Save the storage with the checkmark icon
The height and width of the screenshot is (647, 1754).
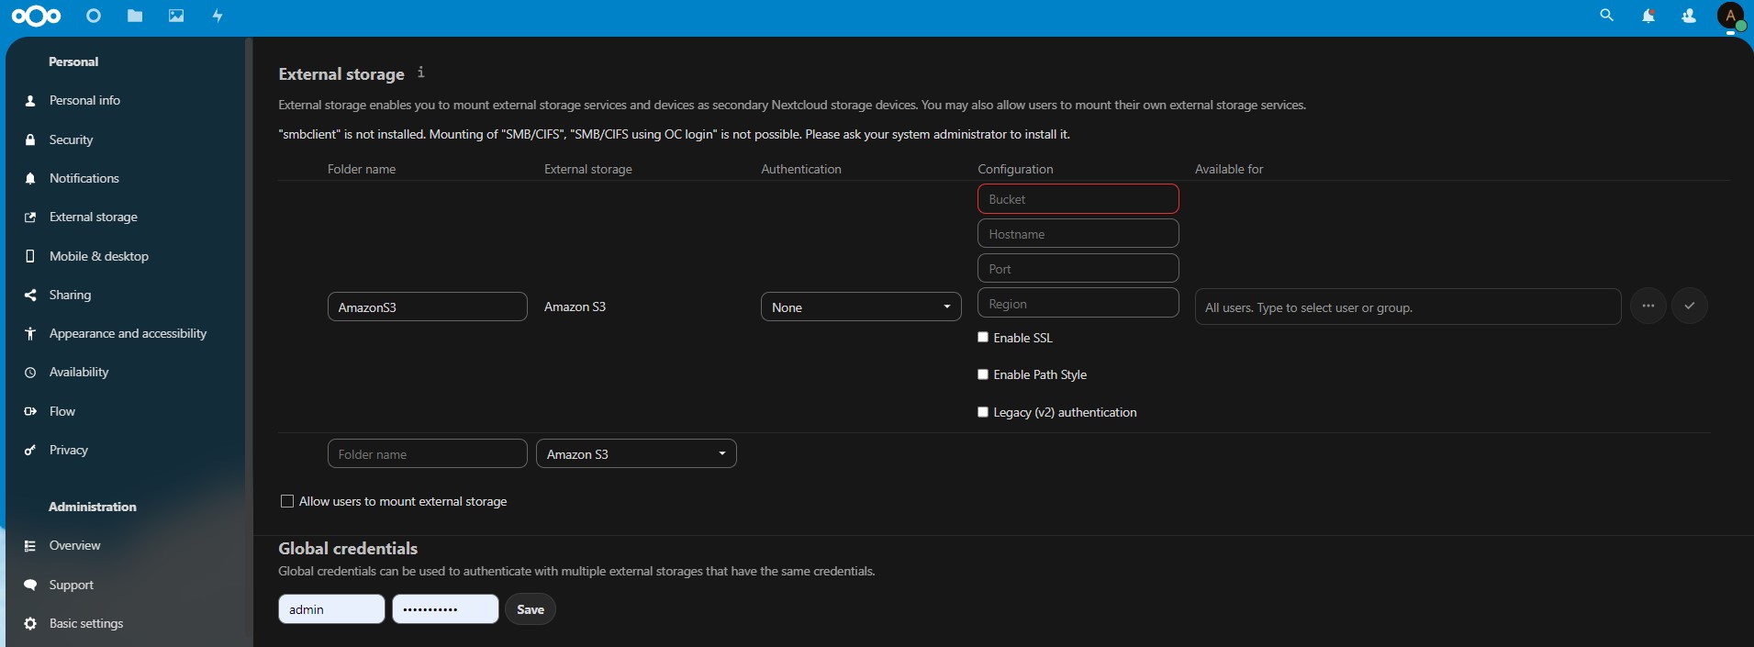(x=1689, y=306)
